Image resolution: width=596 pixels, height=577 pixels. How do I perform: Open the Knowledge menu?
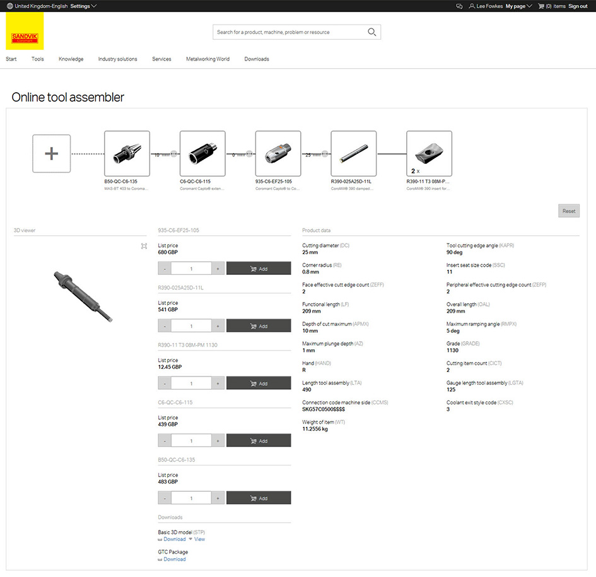(x=71, y=59)
